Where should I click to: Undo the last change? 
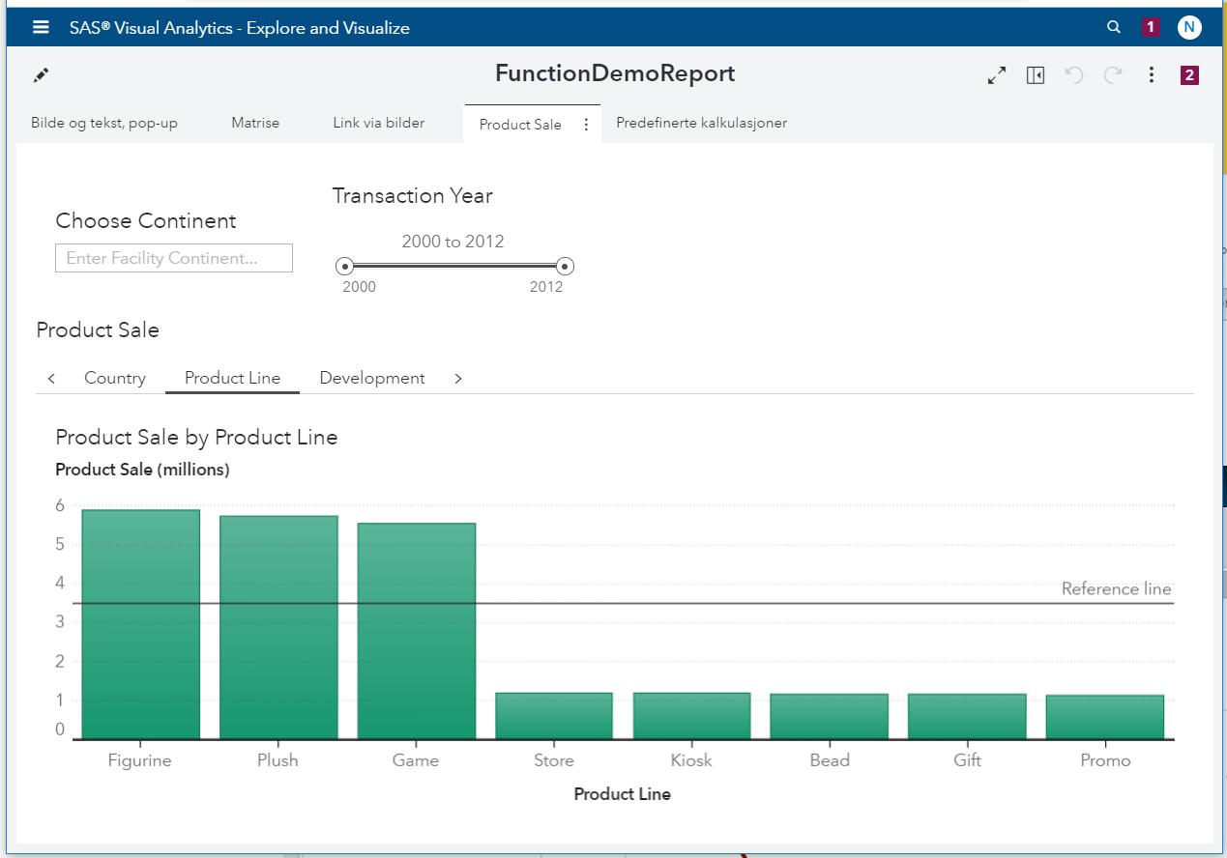[1074, 74]
